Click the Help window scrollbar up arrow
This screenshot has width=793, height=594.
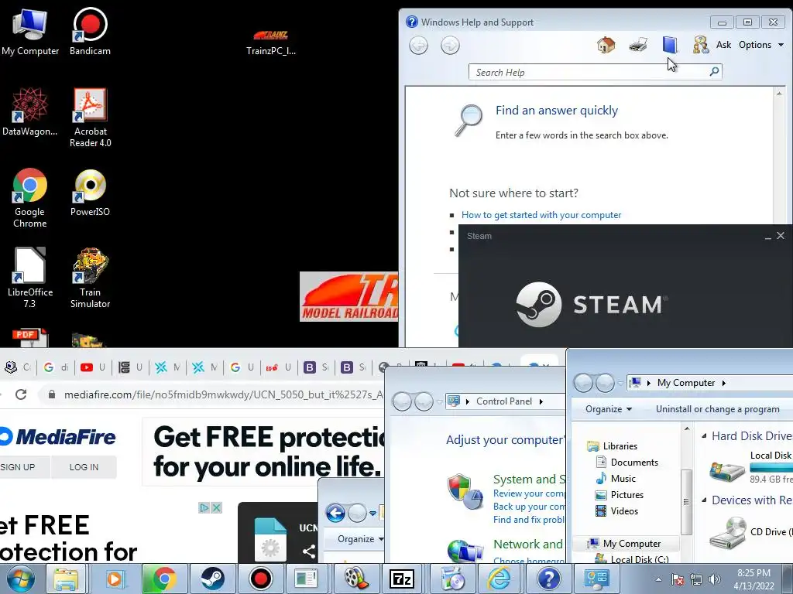click(x=779, y=94)
